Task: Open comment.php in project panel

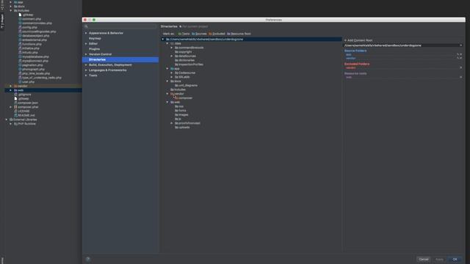Action: 29,19
